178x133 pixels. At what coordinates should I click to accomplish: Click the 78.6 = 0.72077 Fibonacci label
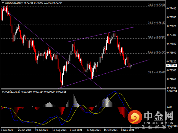(157, 72)
